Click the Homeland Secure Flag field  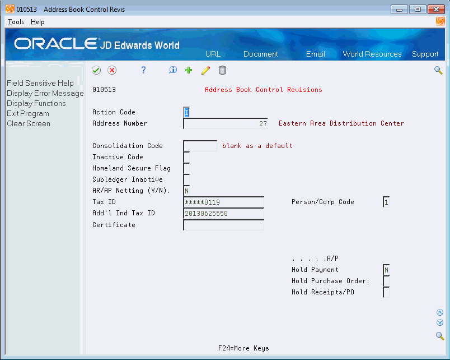[x=186, y=168]
